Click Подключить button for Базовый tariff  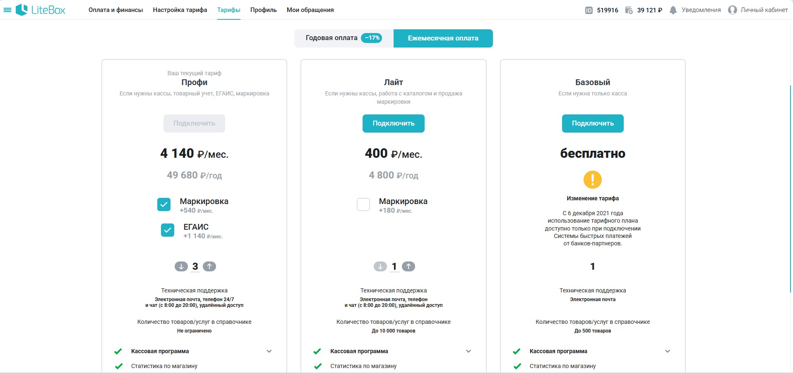[x=593, y=124]
